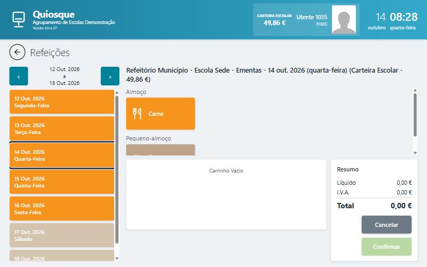Click the fork and knife icon on Carne
427x267 pixels.
tap(137, 113)
